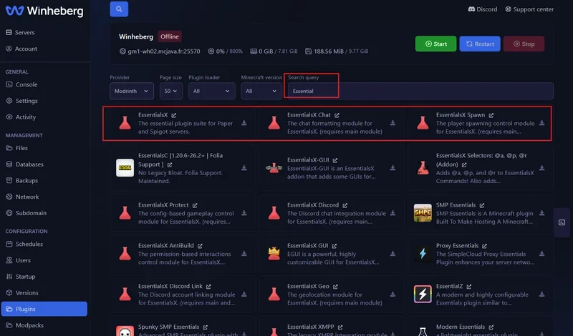This screenshot has height=336, width=573.
Task: Click the EssentialsC plugin thumbnail
Action: click(x=125, y=168)
